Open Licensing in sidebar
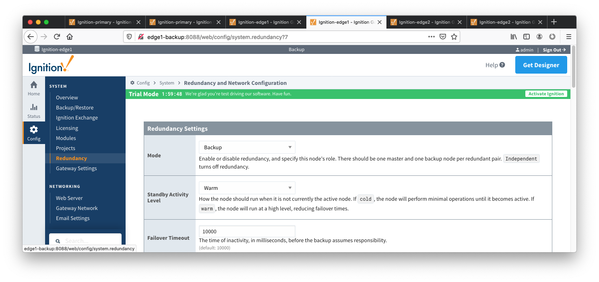 coord(67,128)
